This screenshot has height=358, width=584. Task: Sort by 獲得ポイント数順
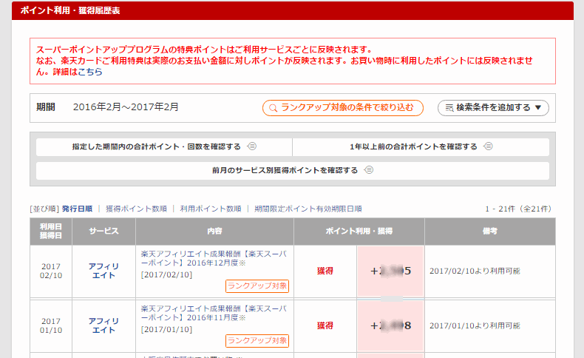coord(136,209)
